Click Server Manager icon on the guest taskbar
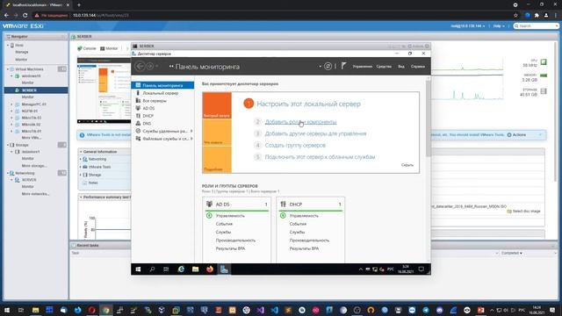The width and height of the screenshot is (562, 316). point(224,269)
